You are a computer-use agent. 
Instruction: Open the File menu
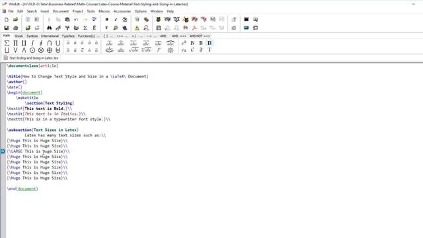click(11, 11)
